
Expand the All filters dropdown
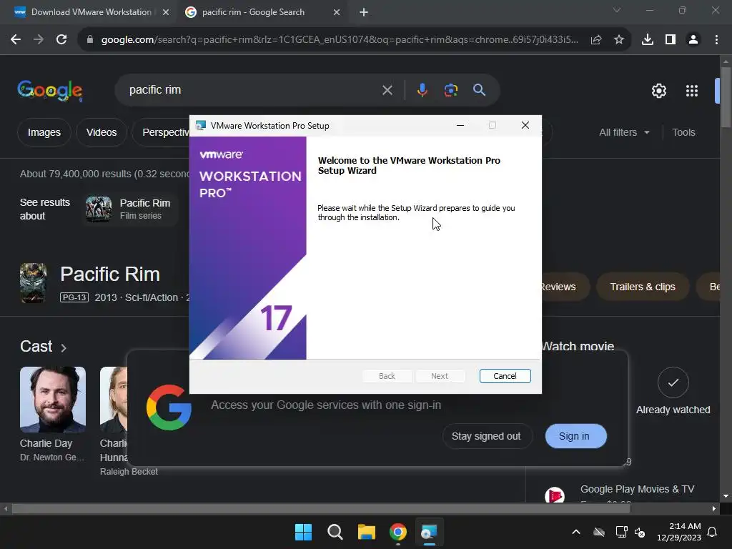pos(624,132)
